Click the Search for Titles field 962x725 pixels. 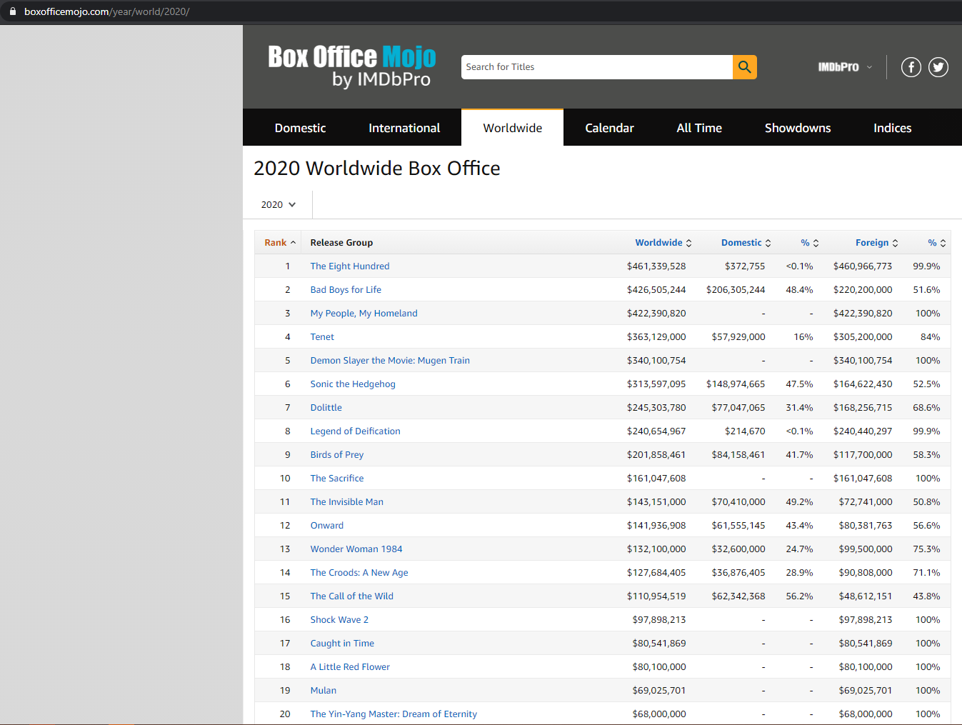point(596,67)
